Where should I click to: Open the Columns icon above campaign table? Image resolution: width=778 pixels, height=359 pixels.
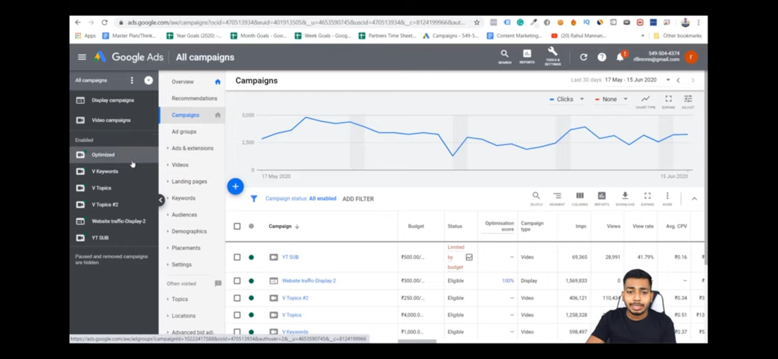[580, 196]
